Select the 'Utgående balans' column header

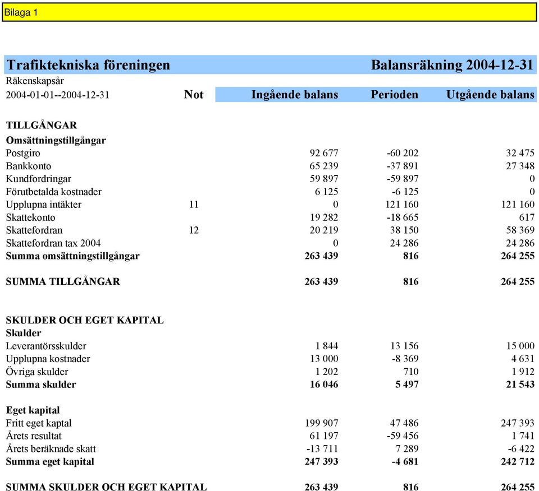[490, 95]
